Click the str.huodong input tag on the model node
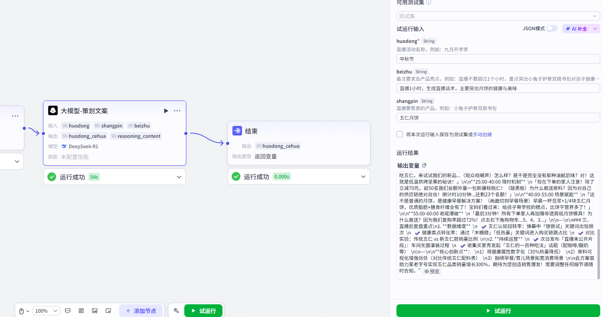603x317 pixels. [76, 126]
